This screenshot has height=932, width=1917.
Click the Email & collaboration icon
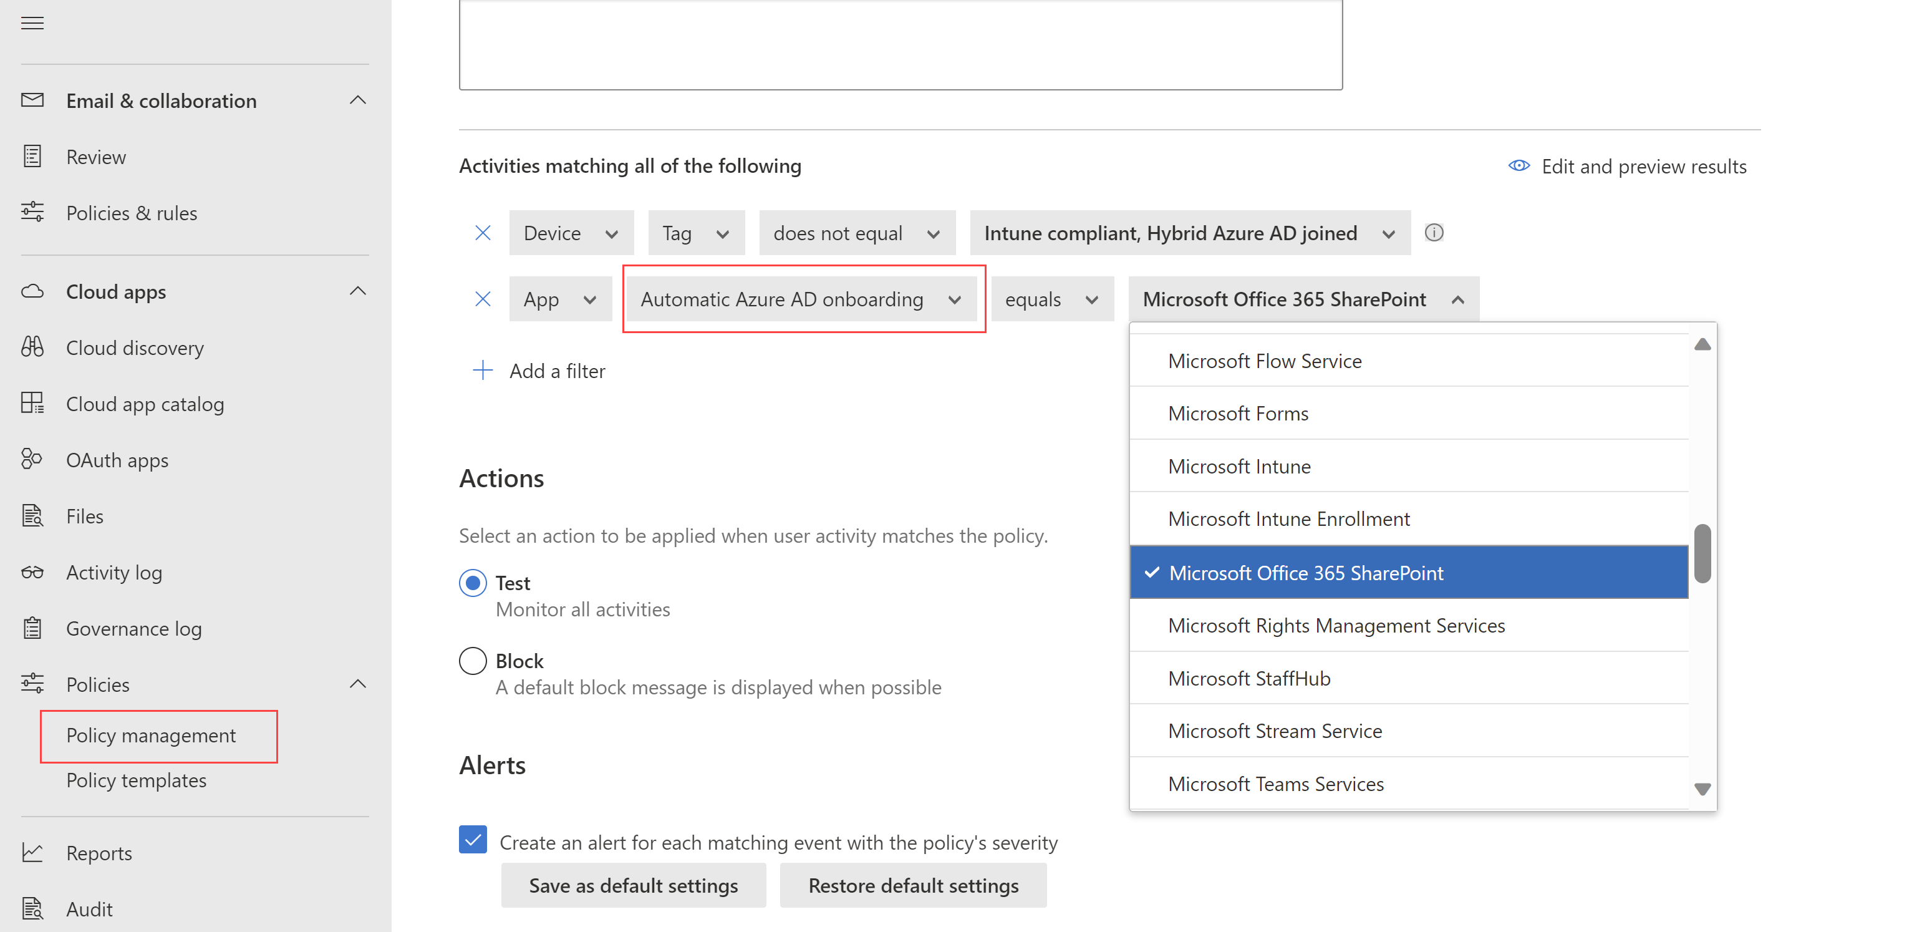coord(33,100)
